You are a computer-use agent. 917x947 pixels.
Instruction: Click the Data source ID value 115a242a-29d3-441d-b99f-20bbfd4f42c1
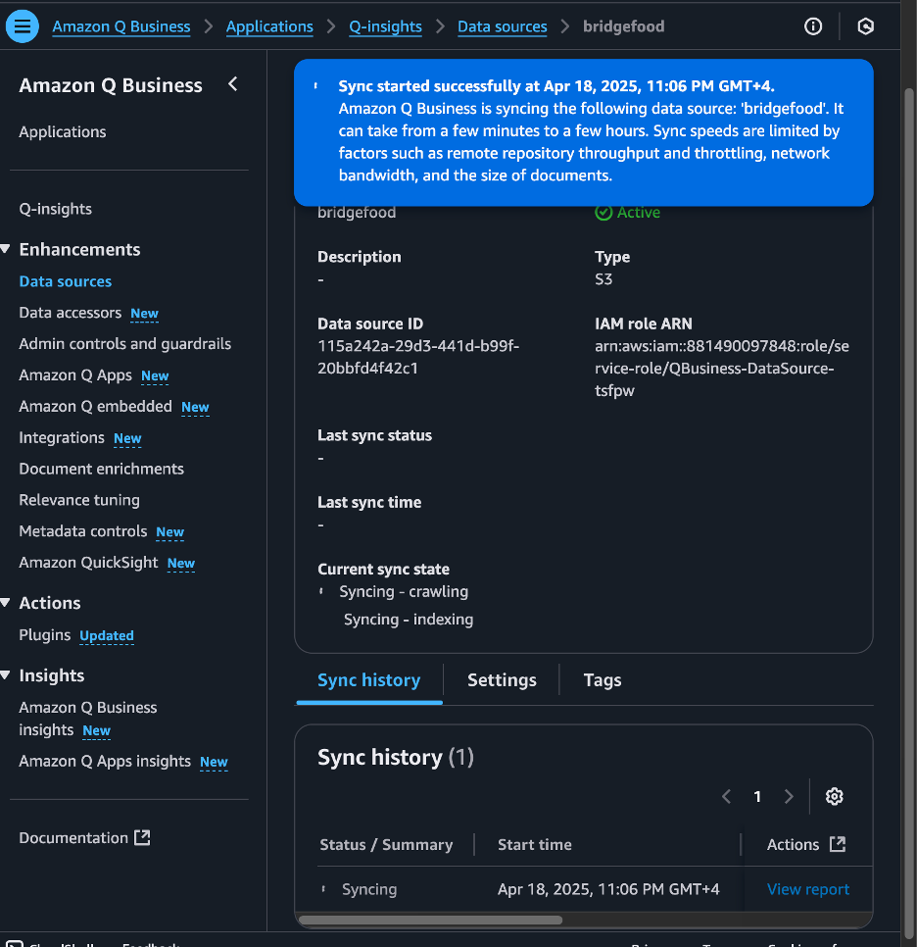click(418, 358)
